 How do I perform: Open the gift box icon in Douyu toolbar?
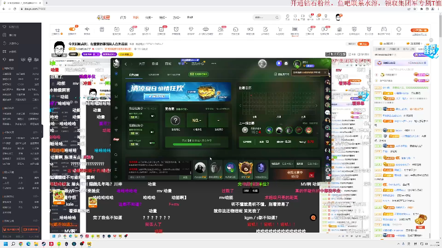pos(102,29)
